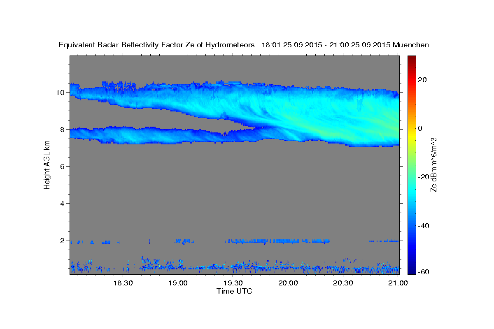The height and width of the screenshot is (329, 494).
Task: Click the colorbar value label -60
Action: [x=424, y=272]
